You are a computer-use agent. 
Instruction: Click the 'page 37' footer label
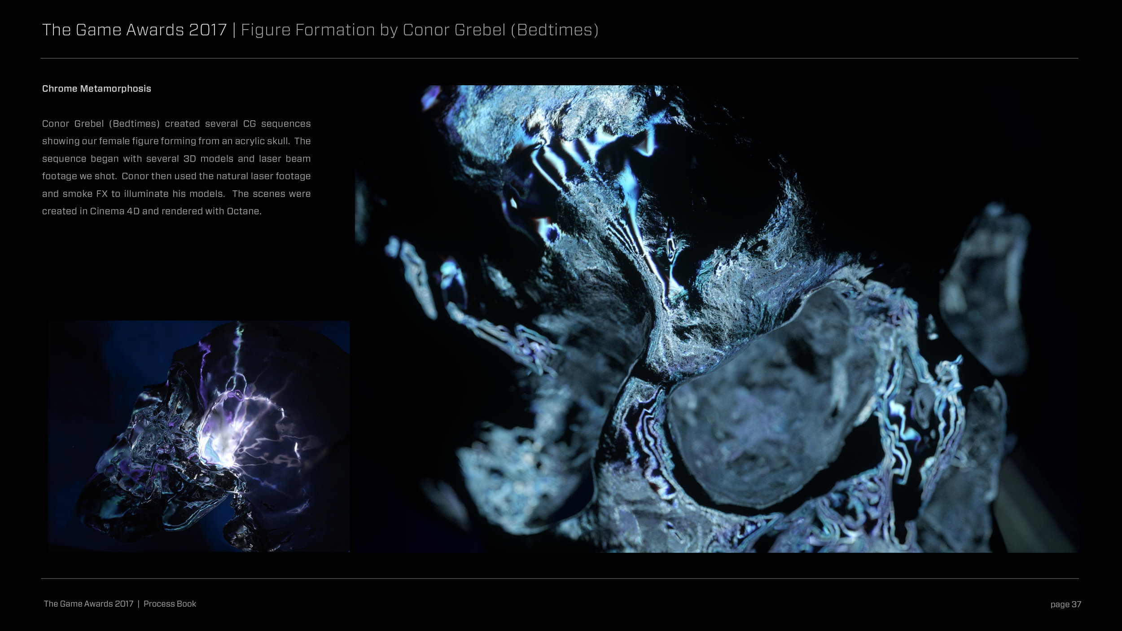point(1065,604)
